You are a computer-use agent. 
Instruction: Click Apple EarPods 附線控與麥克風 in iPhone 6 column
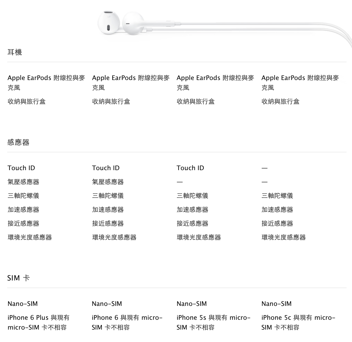[131, 83]
